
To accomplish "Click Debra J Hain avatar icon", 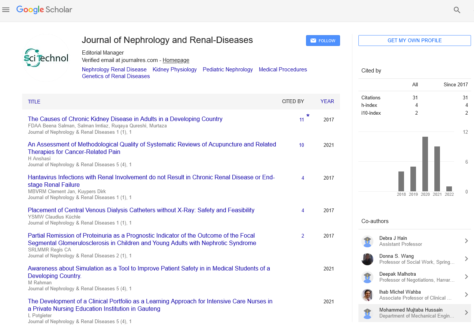I will pos(367,241).
